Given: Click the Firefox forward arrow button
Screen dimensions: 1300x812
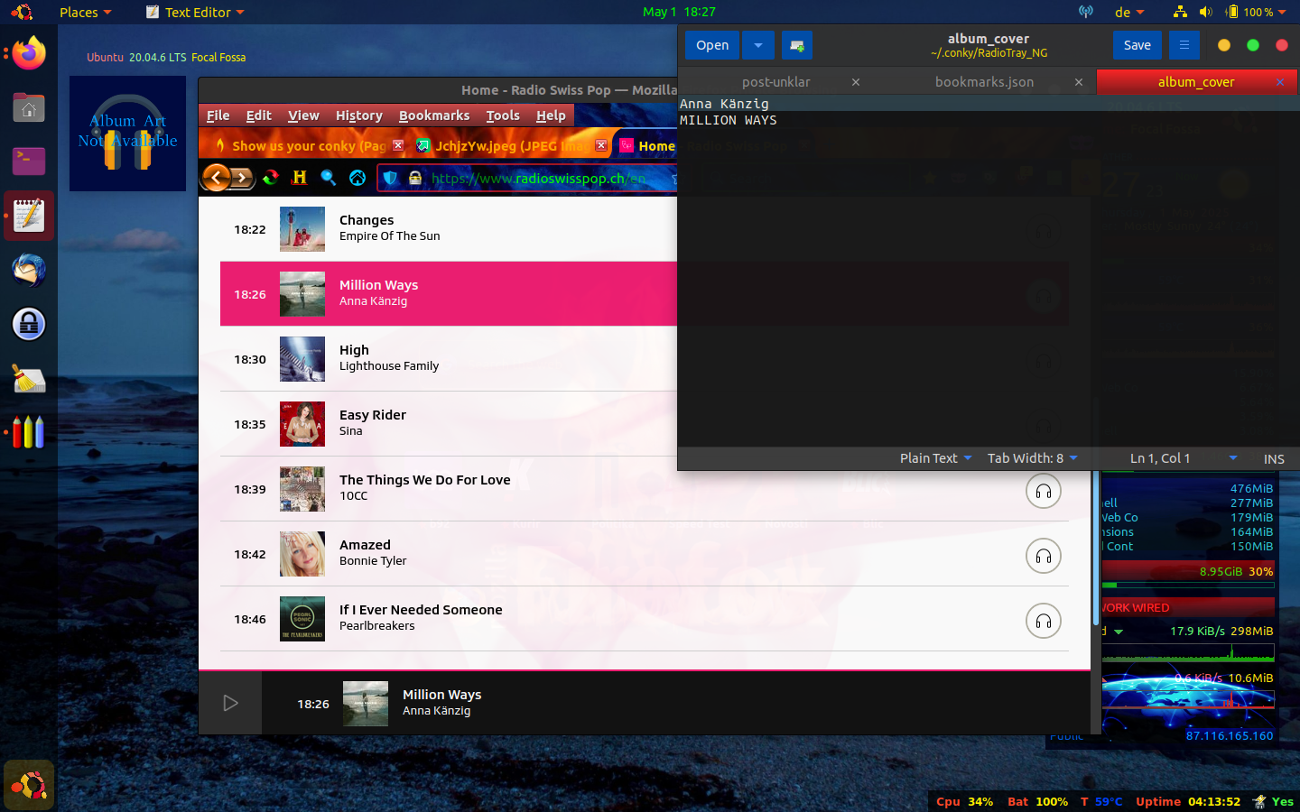Looking at the screenshot, I should pyautogui.click(x=243, y=178).
